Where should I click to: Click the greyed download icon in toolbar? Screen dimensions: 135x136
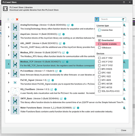coord(8,19)
